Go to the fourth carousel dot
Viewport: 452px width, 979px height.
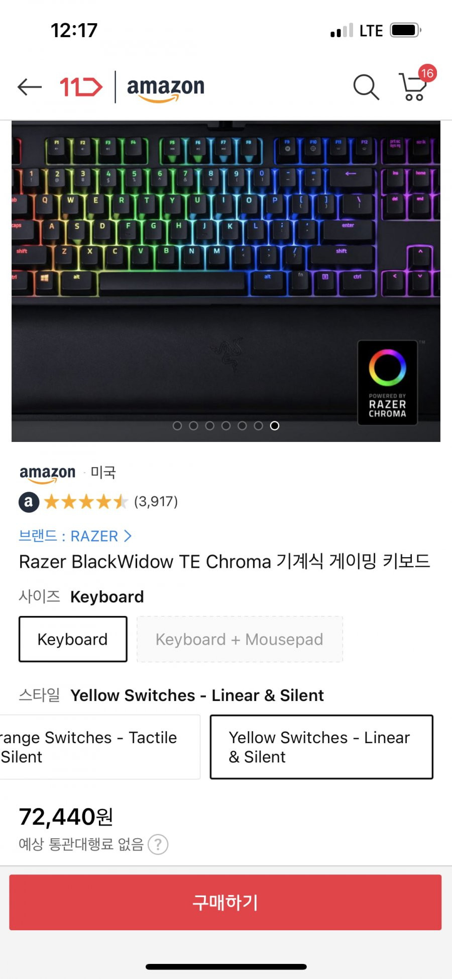pos(226,426)
